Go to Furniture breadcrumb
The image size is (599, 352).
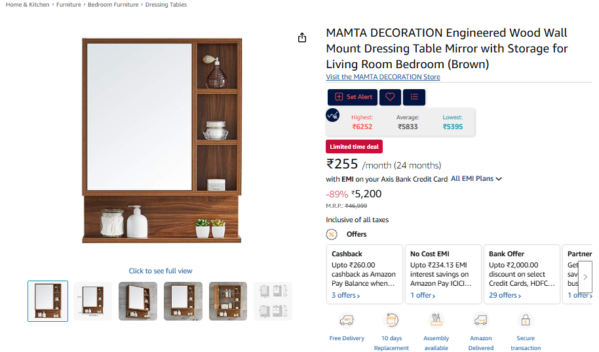pos(69,5)
